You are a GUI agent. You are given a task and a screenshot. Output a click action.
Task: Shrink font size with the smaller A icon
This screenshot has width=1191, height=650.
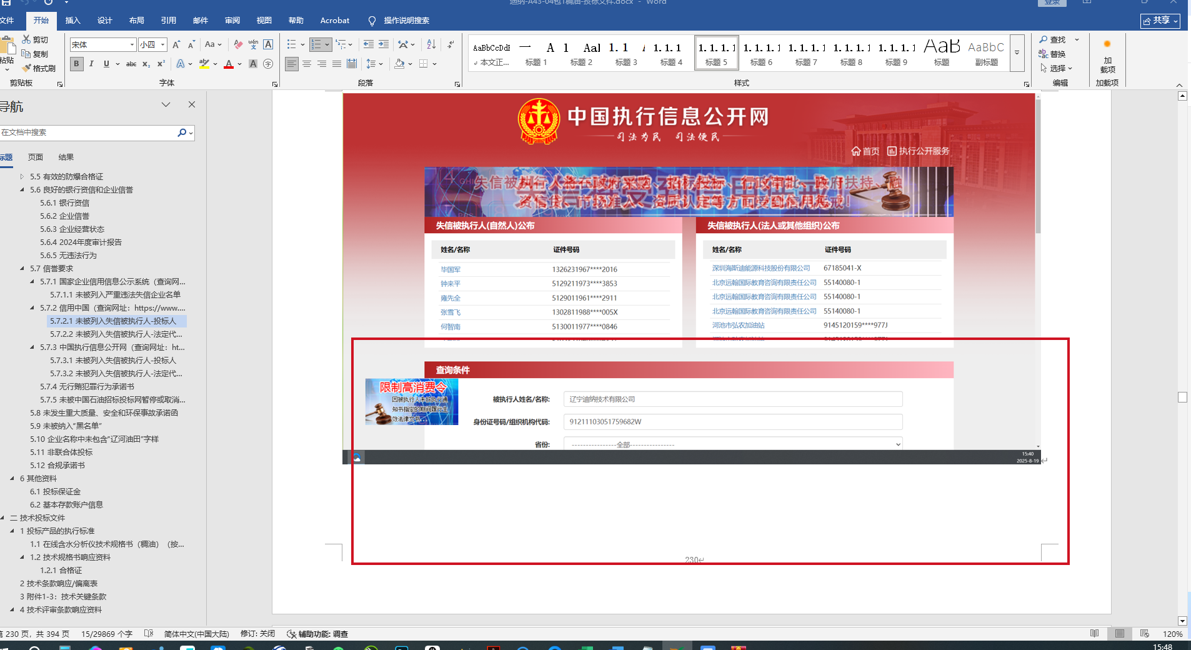coord(191,44)
